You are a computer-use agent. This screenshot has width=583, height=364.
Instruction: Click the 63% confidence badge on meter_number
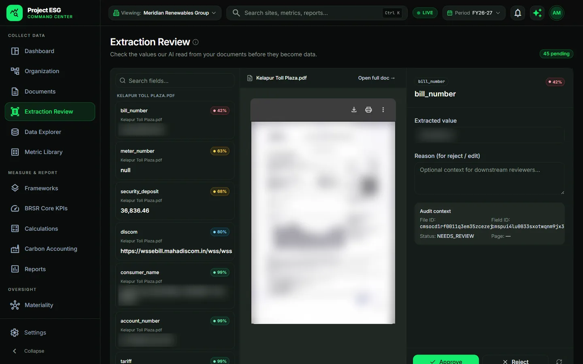pyautogui.click(x=220, y=151)
